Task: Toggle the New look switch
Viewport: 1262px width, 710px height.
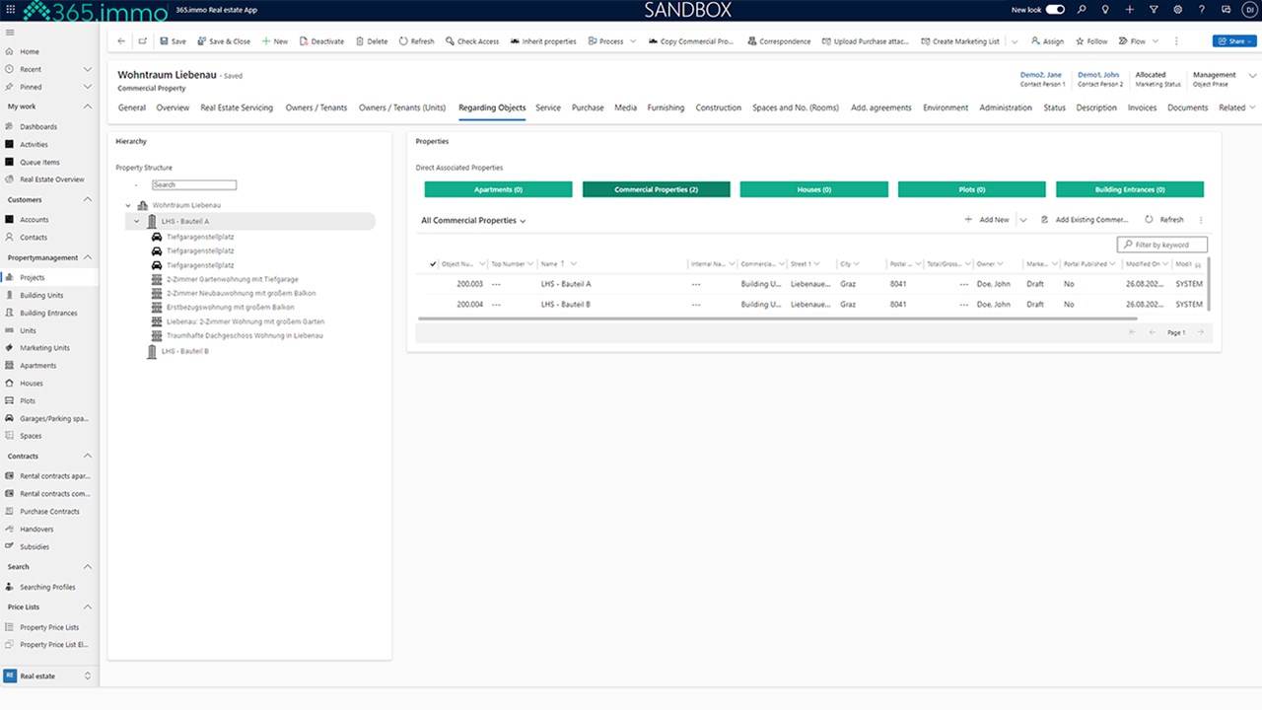Action: tap(1055, 10)
